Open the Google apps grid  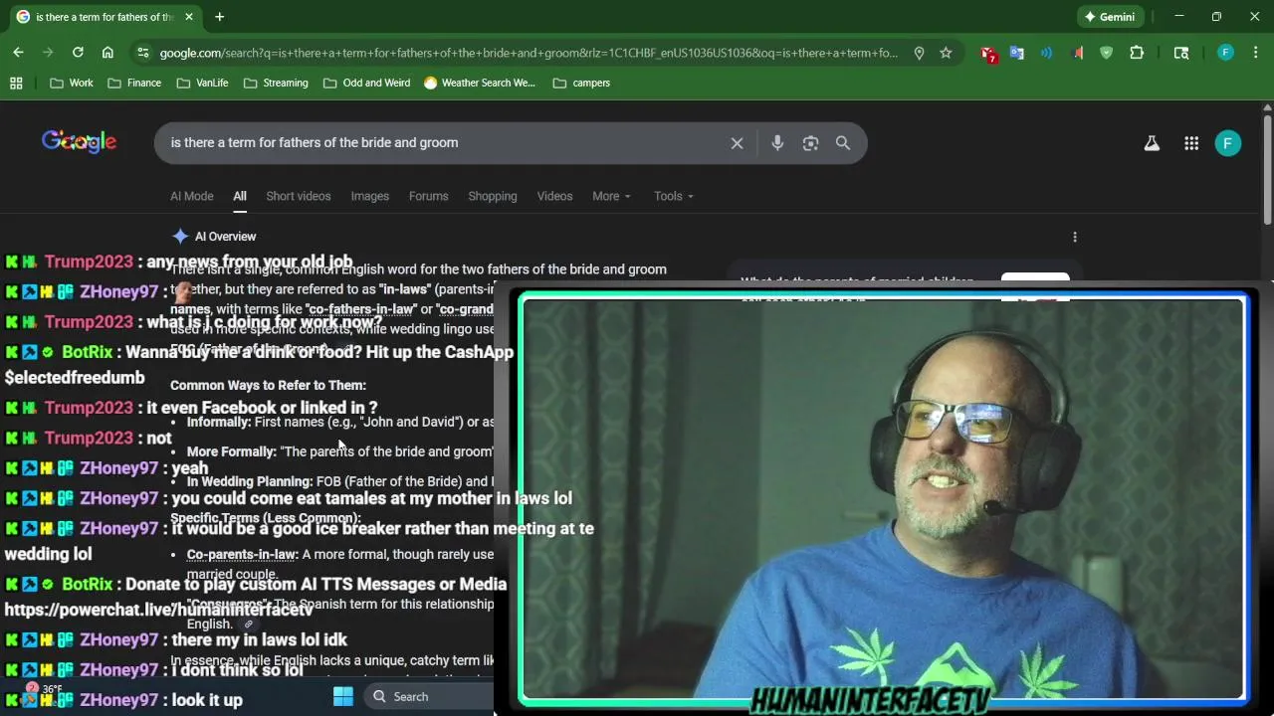pos(1191,143)
